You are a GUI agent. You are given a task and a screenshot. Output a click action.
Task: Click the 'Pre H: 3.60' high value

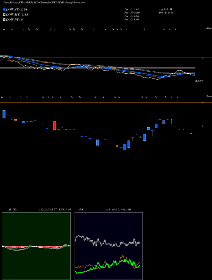click(132, 13)
